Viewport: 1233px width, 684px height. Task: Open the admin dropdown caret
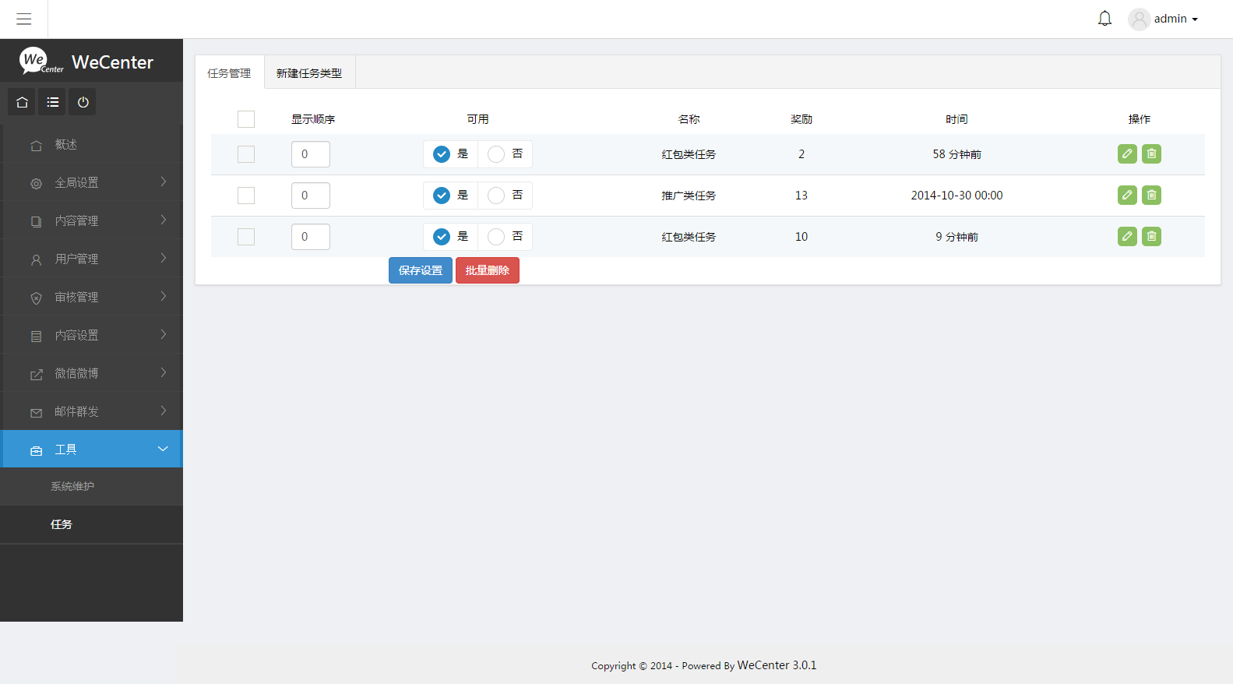pos(1195,19)
